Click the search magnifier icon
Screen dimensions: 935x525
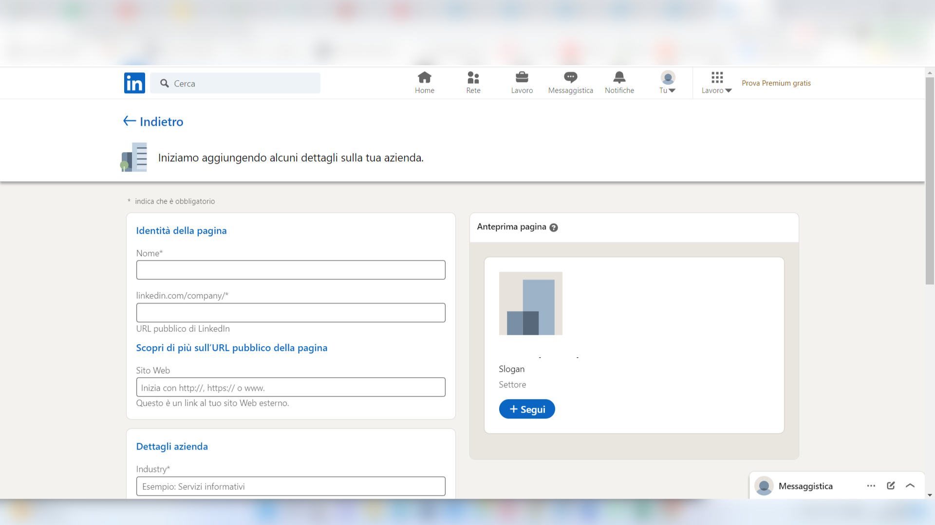(x=165, y=83)
